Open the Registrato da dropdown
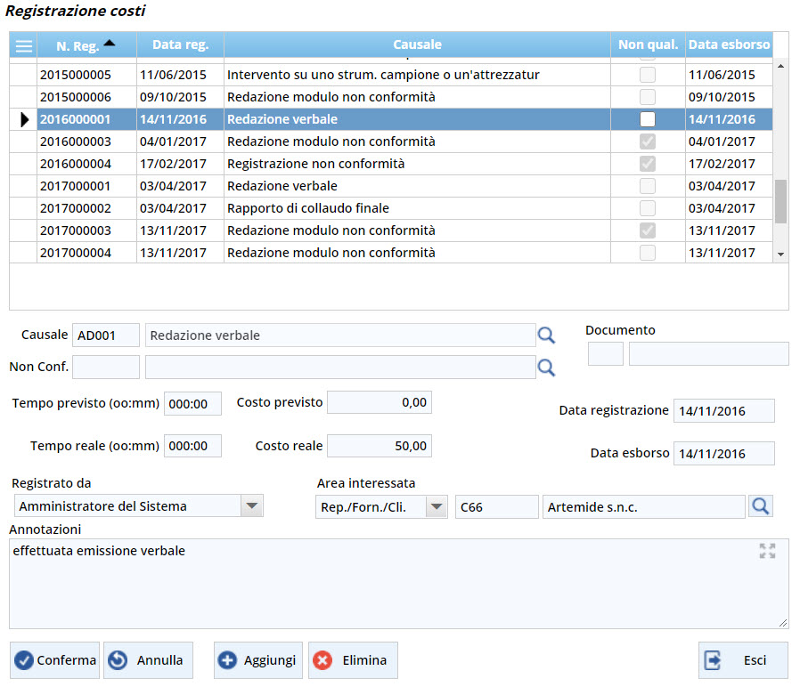Screen dimensions: 800x687 pyautogui.click(x=253, y=506)
